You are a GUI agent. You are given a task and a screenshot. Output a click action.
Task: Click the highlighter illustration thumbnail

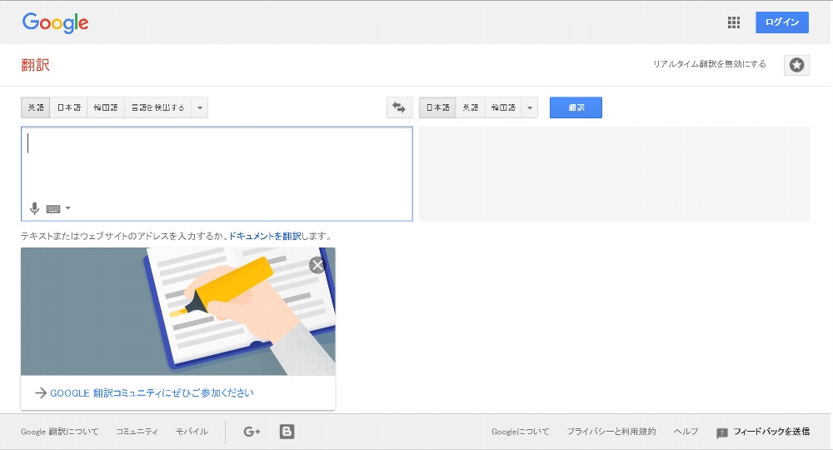pos(178,312)
